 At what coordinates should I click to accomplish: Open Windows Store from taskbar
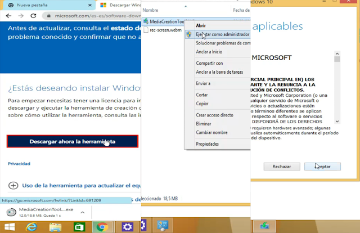tap(79, 227)
